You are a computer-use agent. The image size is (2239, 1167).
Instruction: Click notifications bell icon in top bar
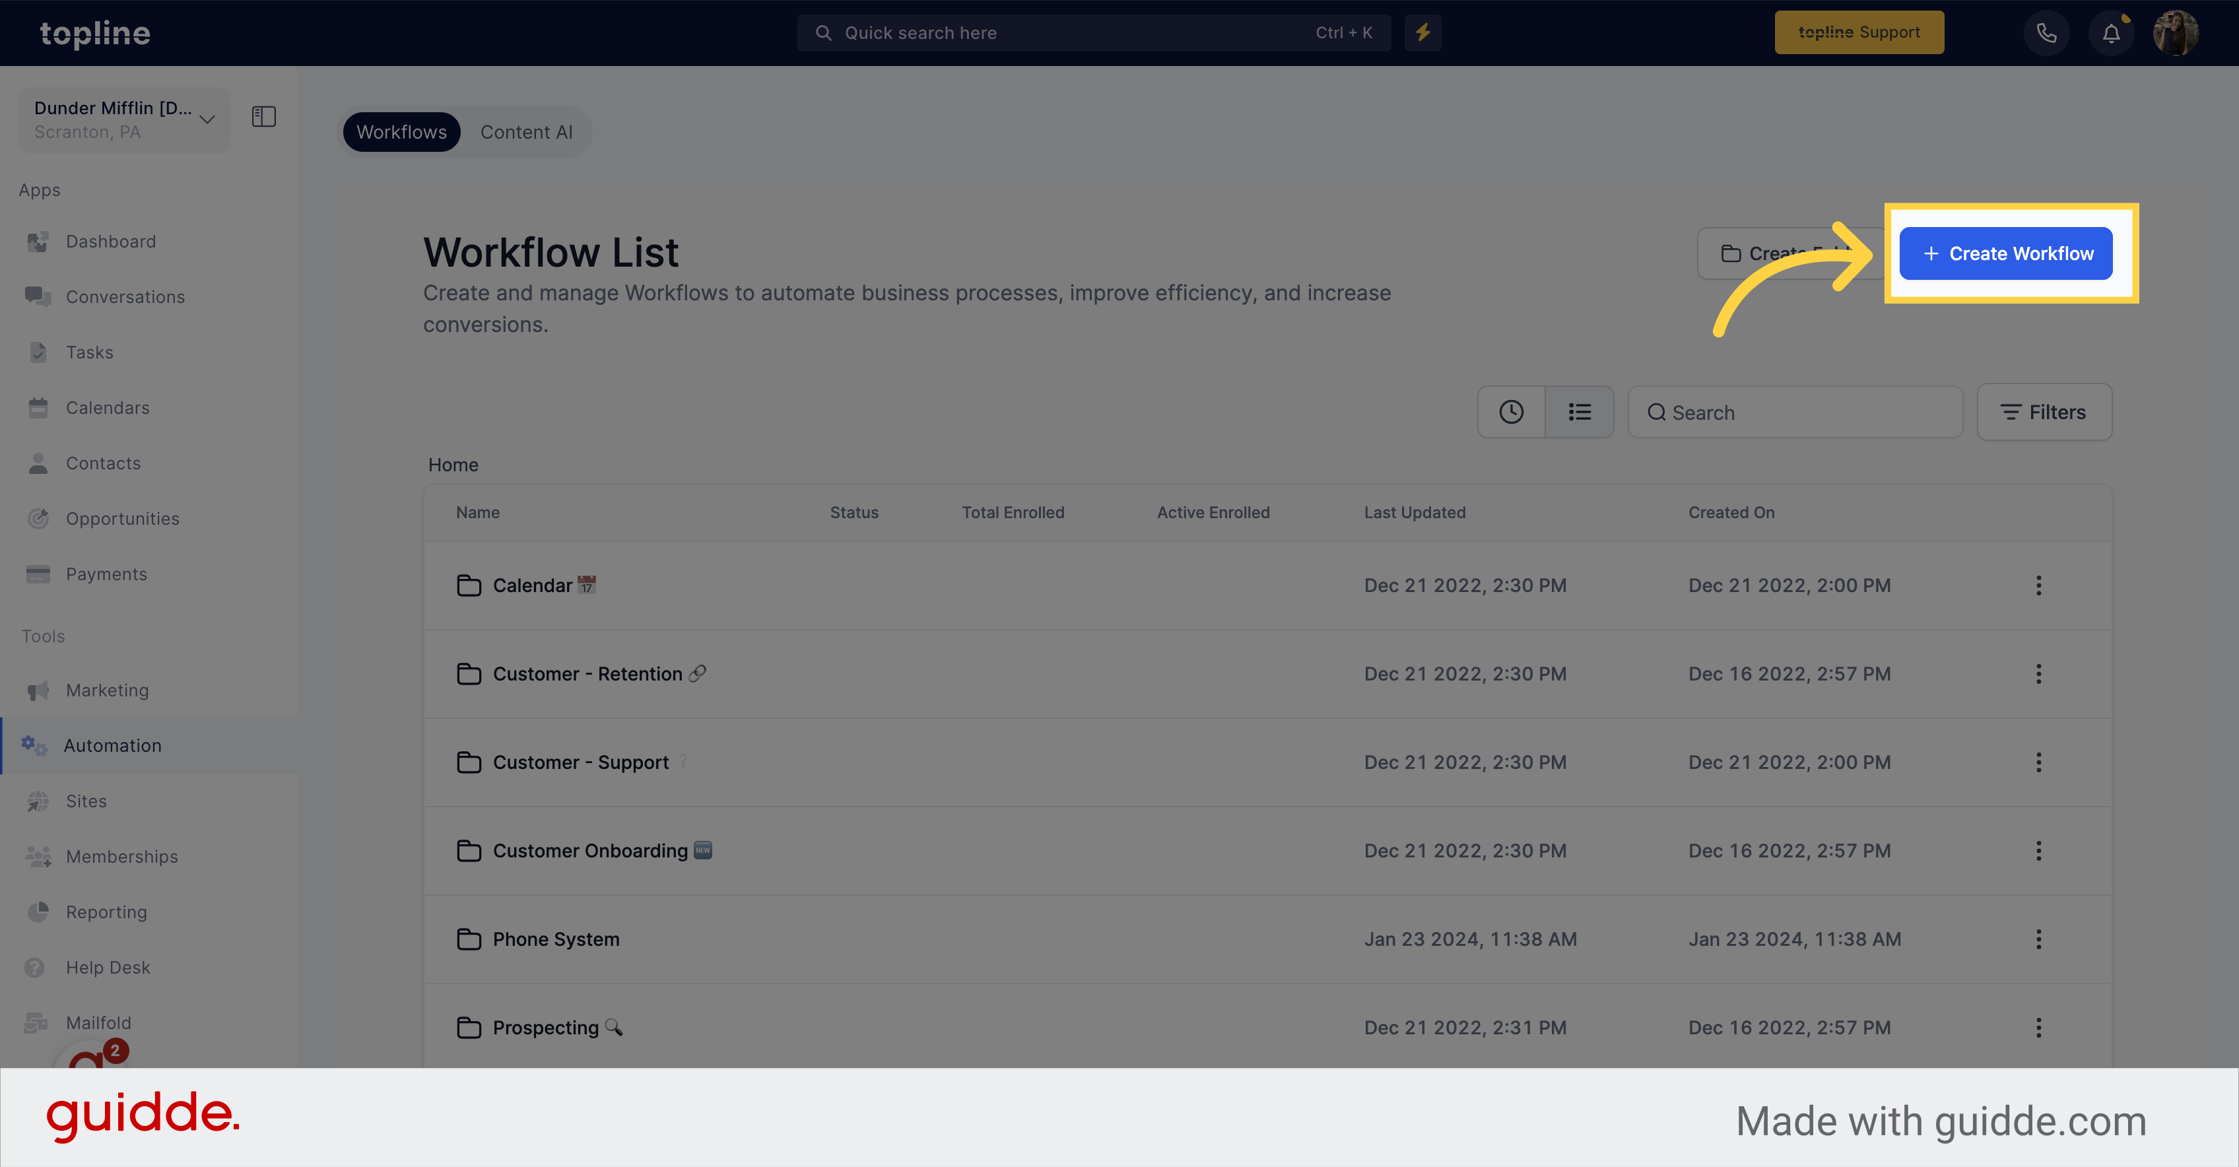[2110, 31]
